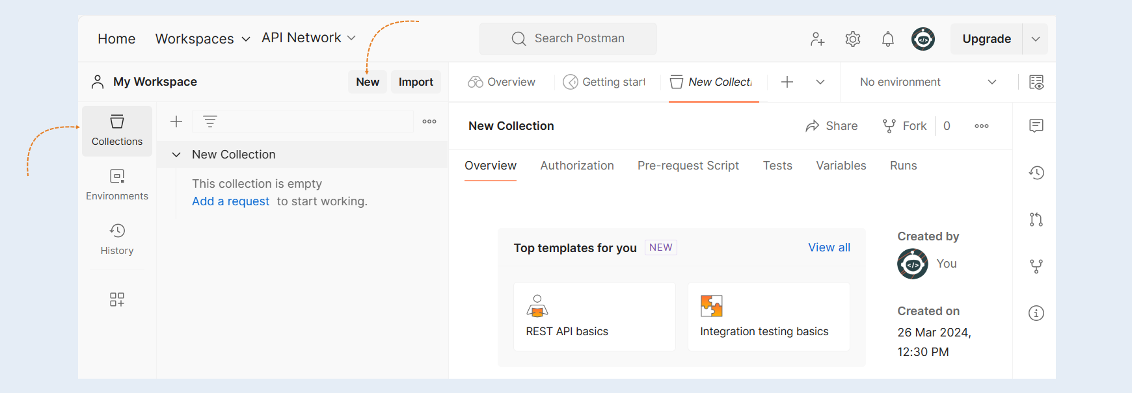This screenshot has height=393, width=1132.
Task: Click the Search Postman field
Action: pyautogui.click(x=568, y=39)
